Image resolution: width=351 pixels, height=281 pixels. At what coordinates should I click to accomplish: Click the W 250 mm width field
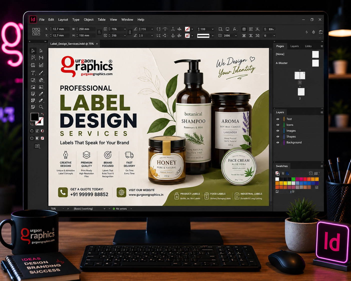tap(85, 29)
